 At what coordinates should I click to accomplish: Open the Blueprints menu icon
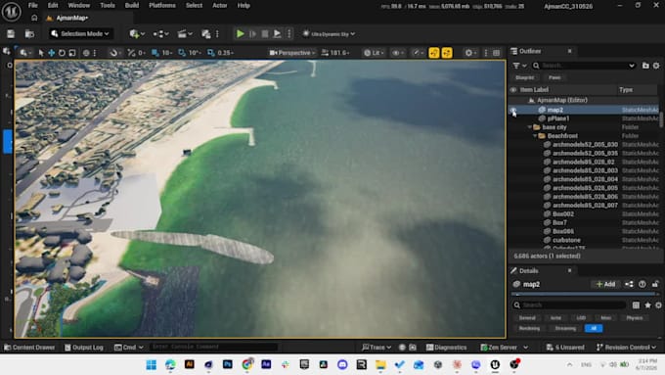pos(160,34)
